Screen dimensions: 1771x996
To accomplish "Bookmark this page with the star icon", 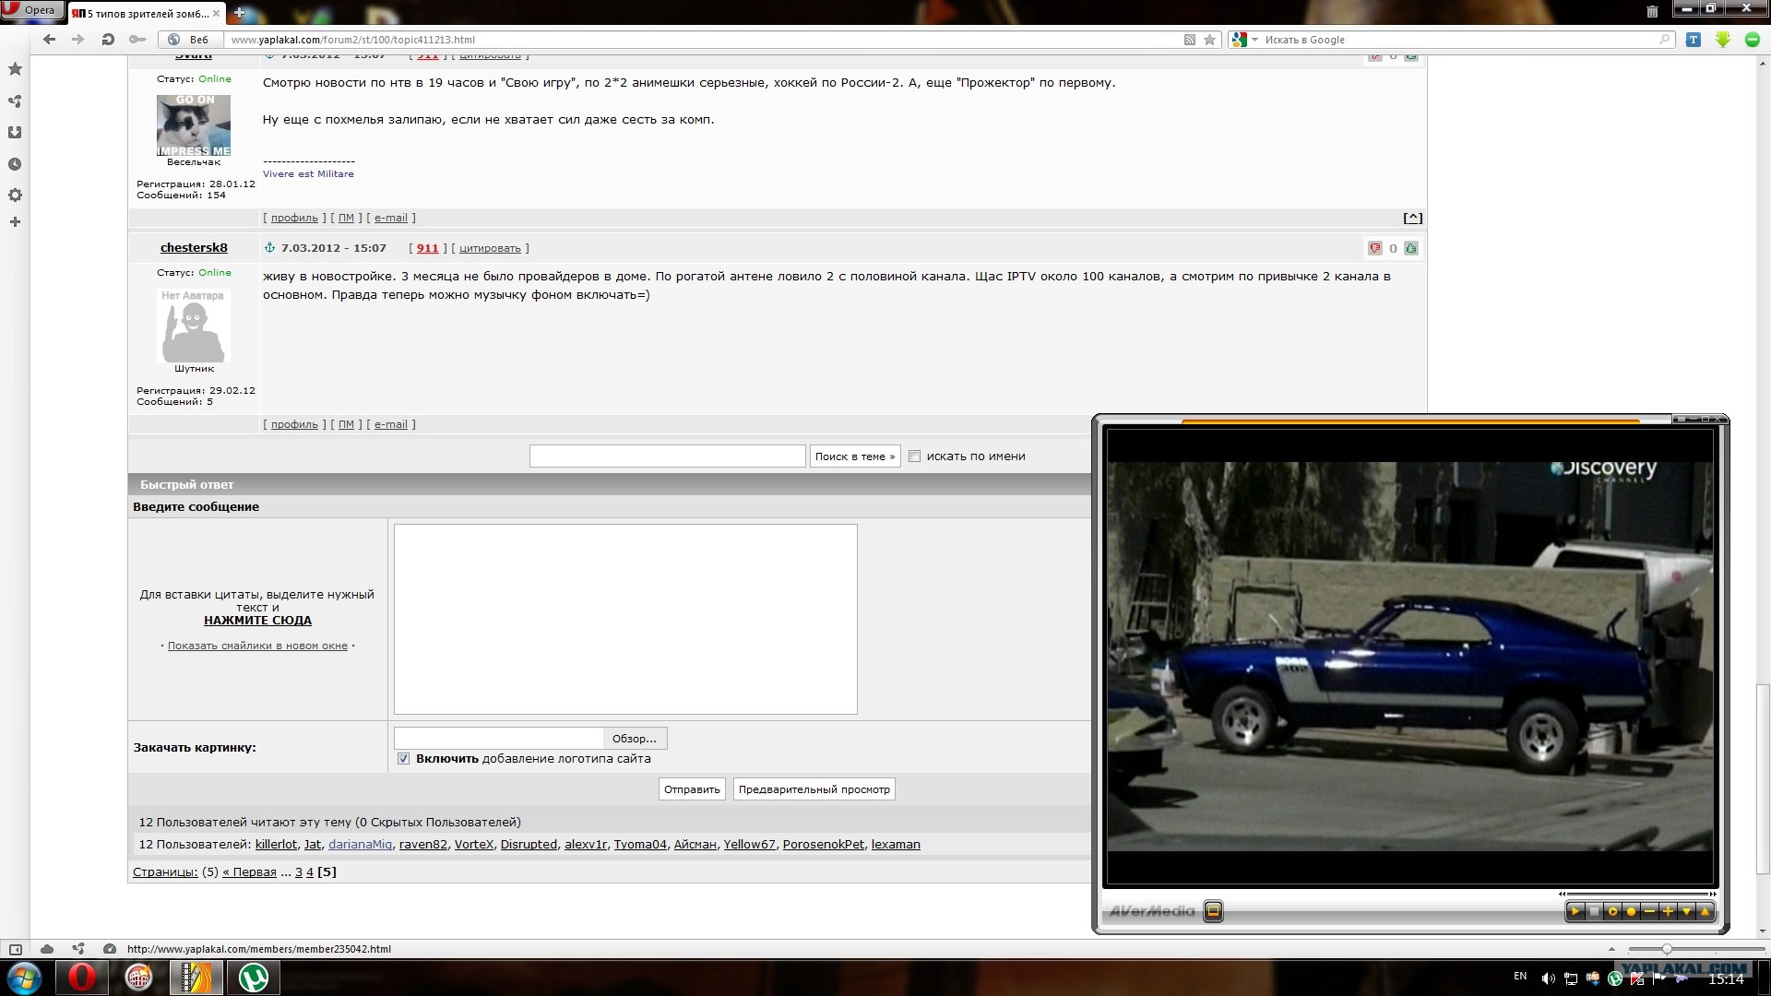I will point(1210,40).
